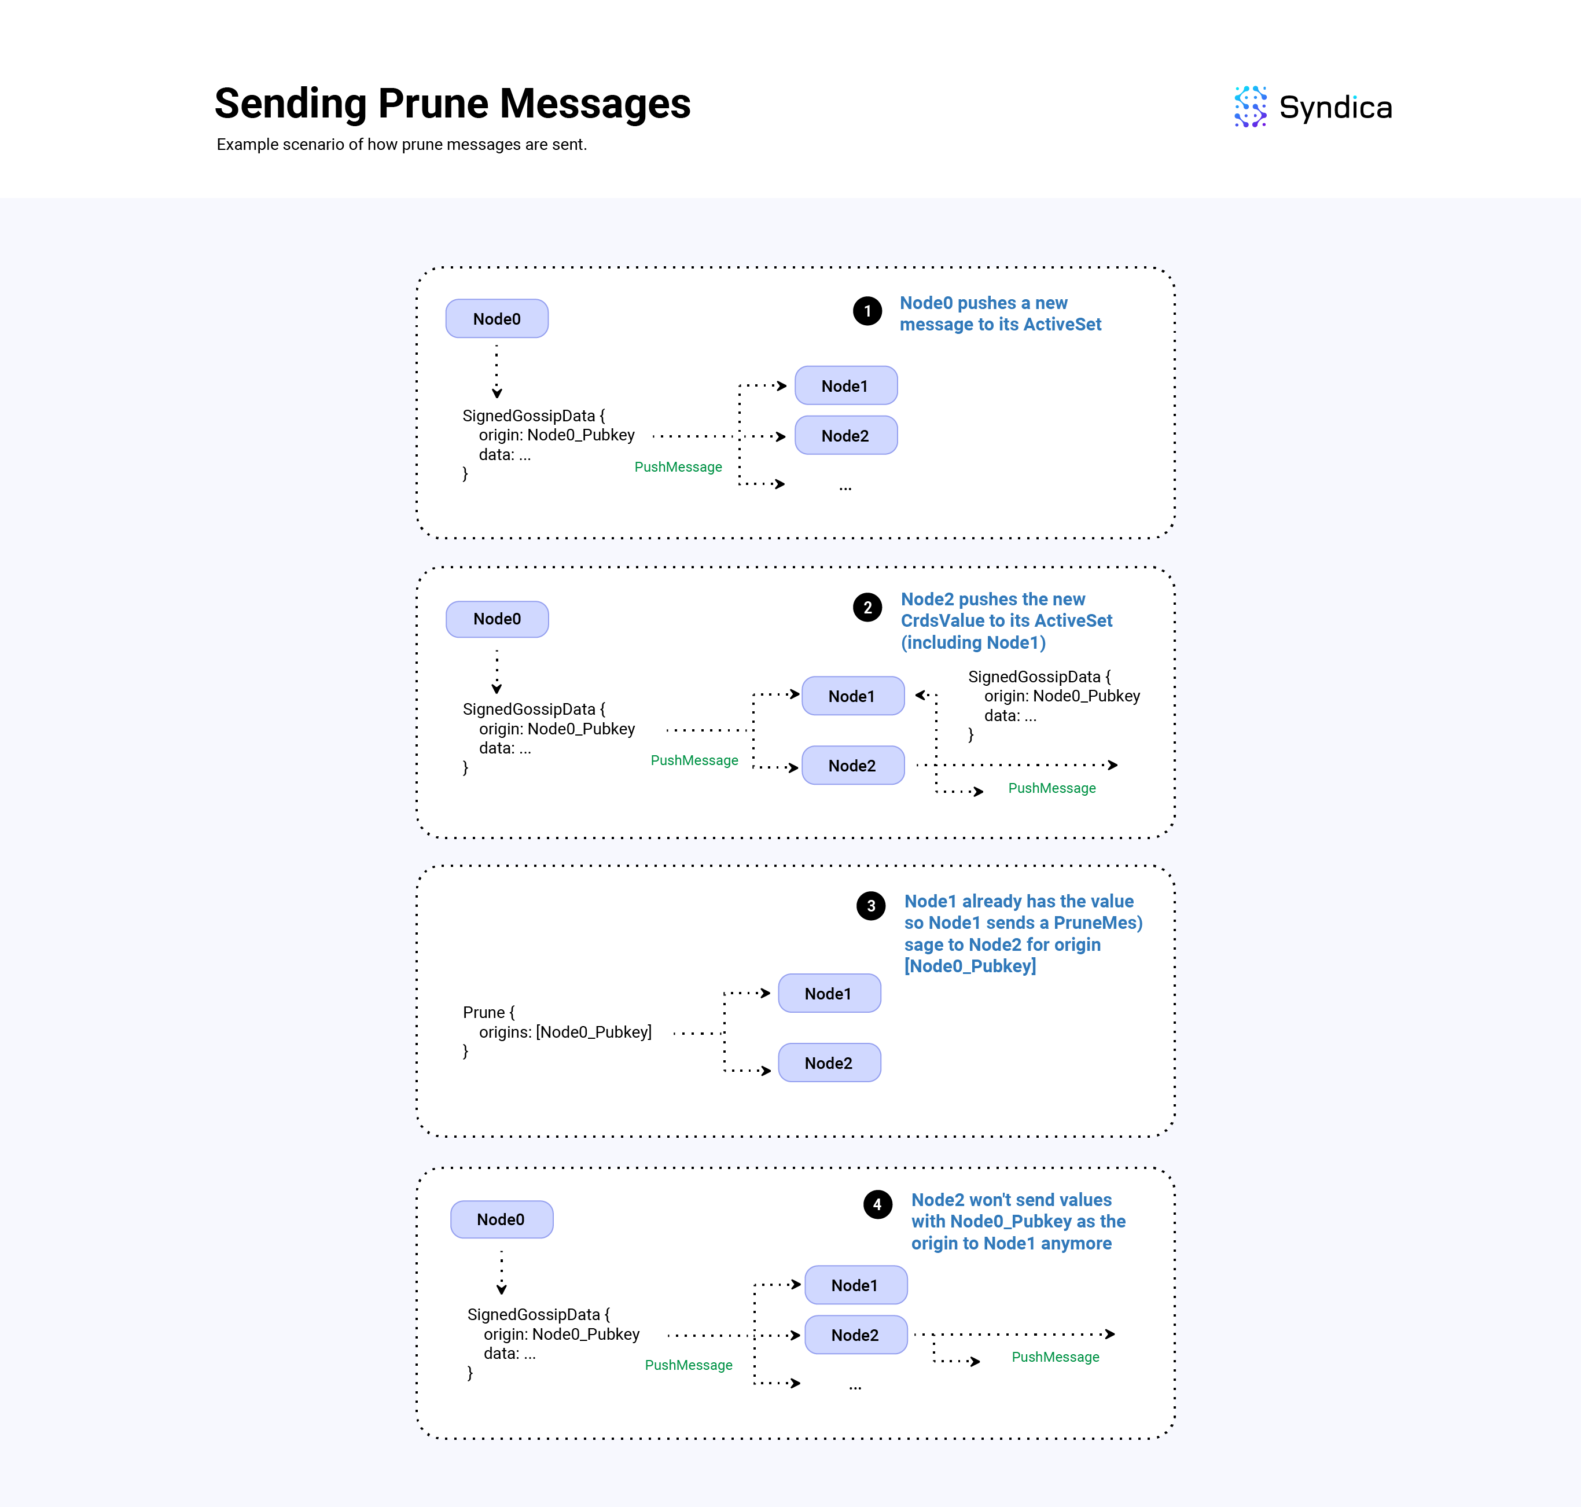Click the Node2 box in step 4
Viewport: 1581px width, 1507px height.
pyautogui.click(x=856, y=1335)
